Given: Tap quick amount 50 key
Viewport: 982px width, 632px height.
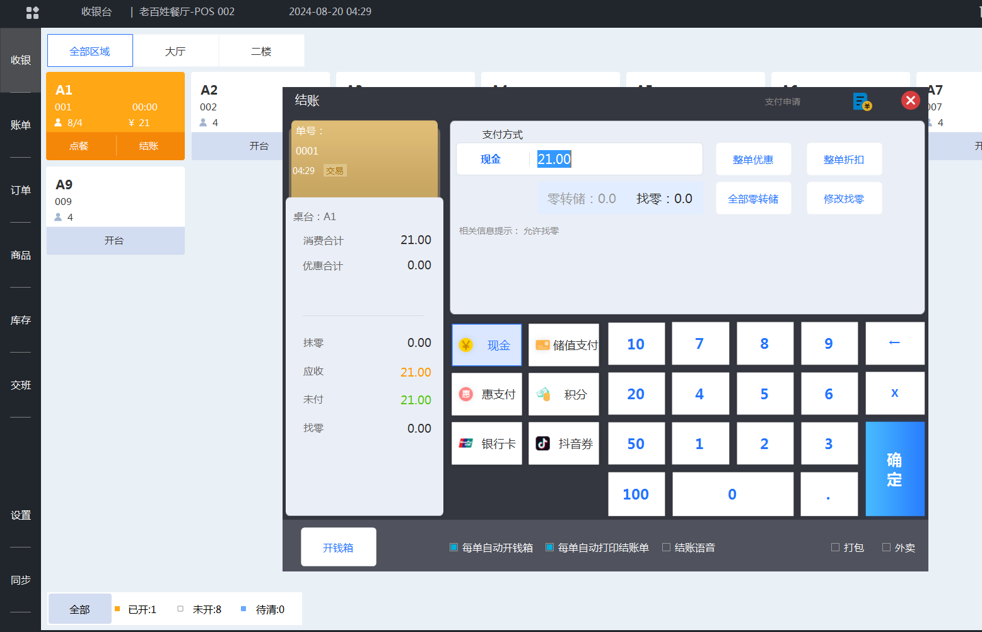Looking at the screenshot, I should coord(636,443).
